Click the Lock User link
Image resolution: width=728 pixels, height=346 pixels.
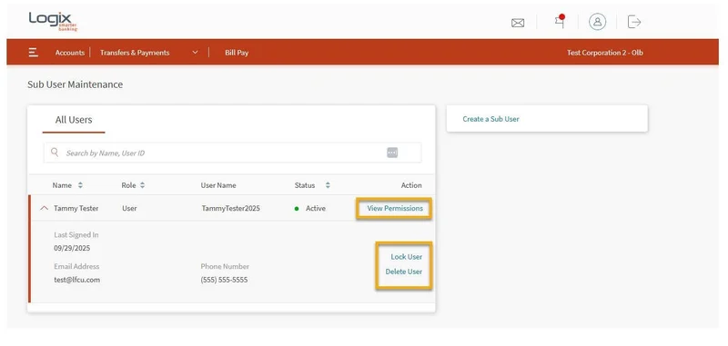tap(407, 257)
